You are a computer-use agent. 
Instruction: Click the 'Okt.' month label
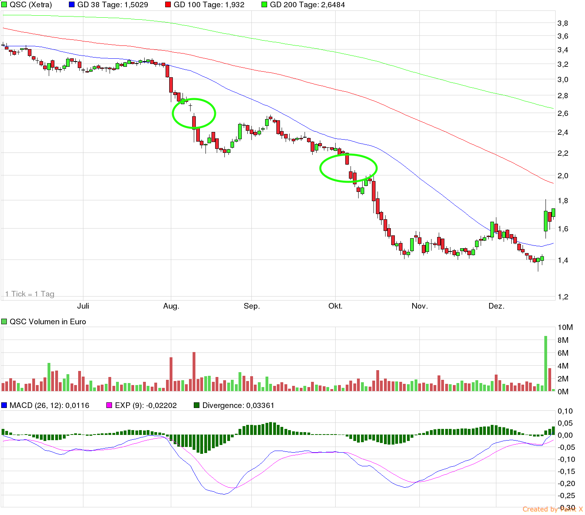(x=336, y=306)
